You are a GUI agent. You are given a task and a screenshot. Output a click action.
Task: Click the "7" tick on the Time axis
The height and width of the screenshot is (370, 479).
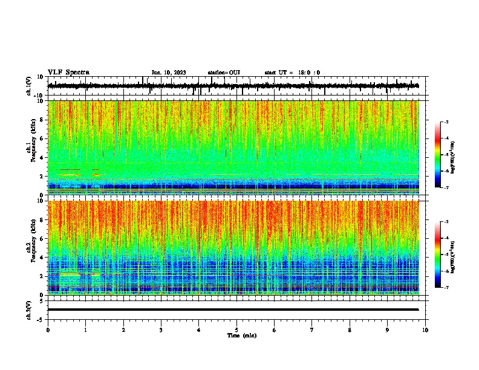pyautogui.click(x=312, y=330)
